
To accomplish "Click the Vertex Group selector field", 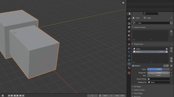I will click(x=159, y=79).
